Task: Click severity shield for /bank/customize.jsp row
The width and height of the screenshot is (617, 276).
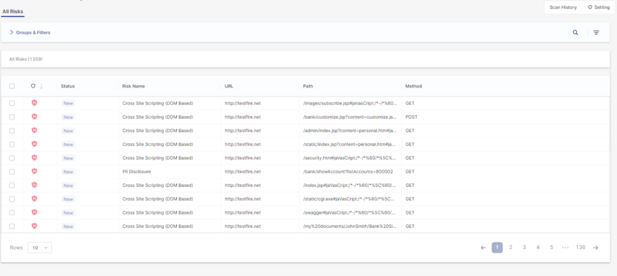Action: (x=34, y=116)
